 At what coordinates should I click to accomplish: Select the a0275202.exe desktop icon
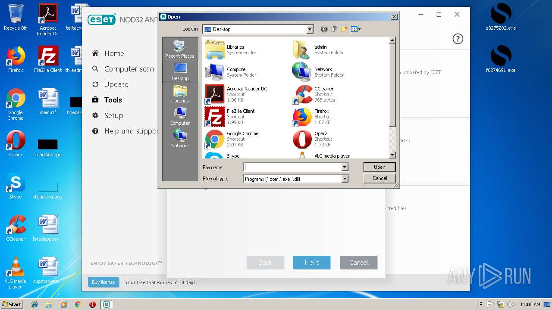[x=501, y=17]
